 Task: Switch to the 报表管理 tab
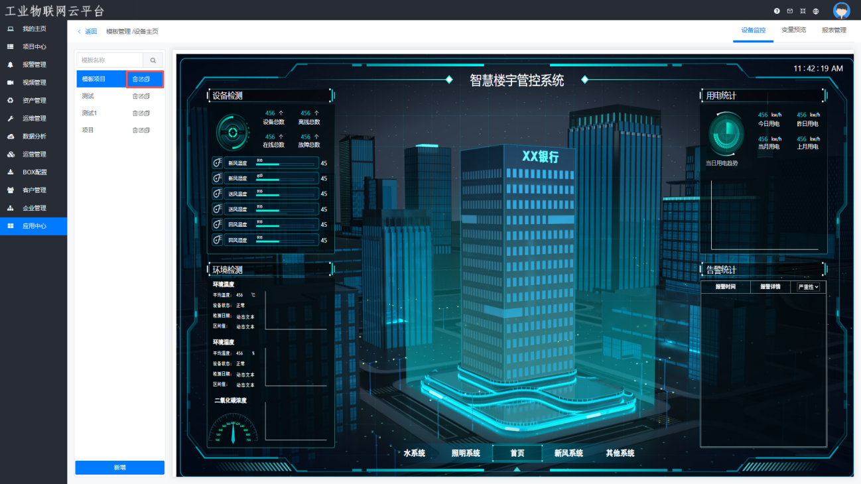coord(834,30)
